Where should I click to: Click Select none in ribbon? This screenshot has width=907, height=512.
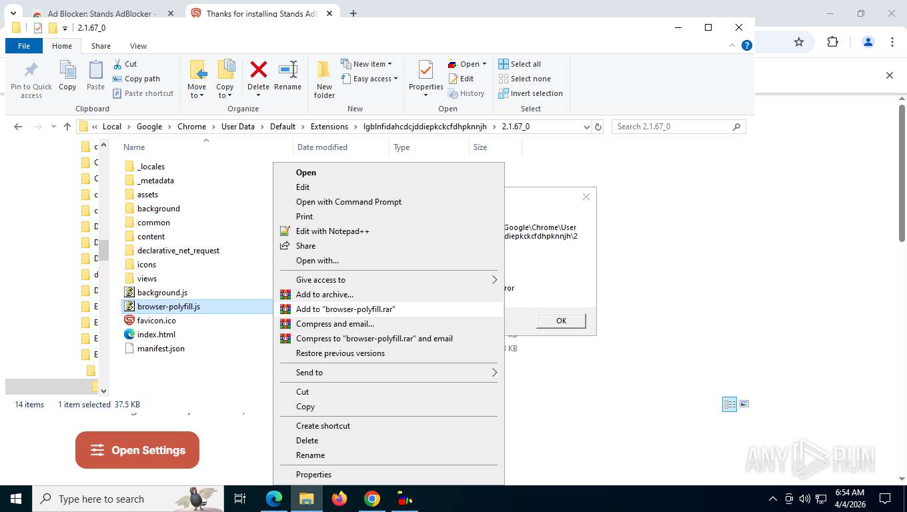pos(524,79)
